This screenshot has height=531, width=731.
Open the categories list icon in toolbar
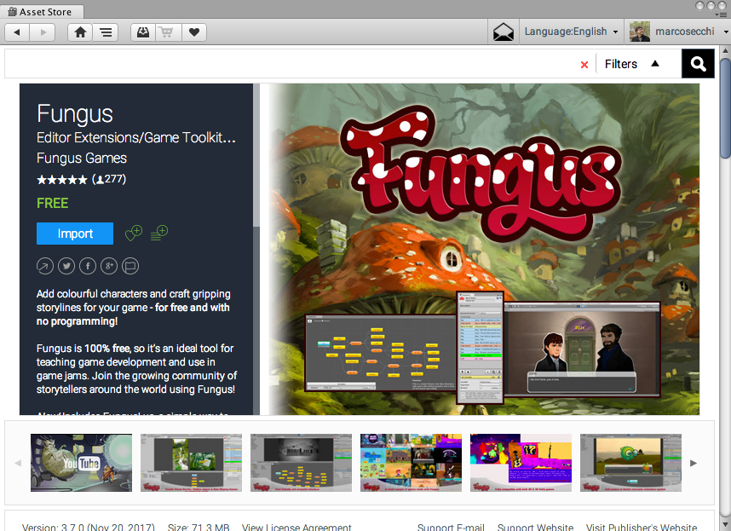point(106,32)
